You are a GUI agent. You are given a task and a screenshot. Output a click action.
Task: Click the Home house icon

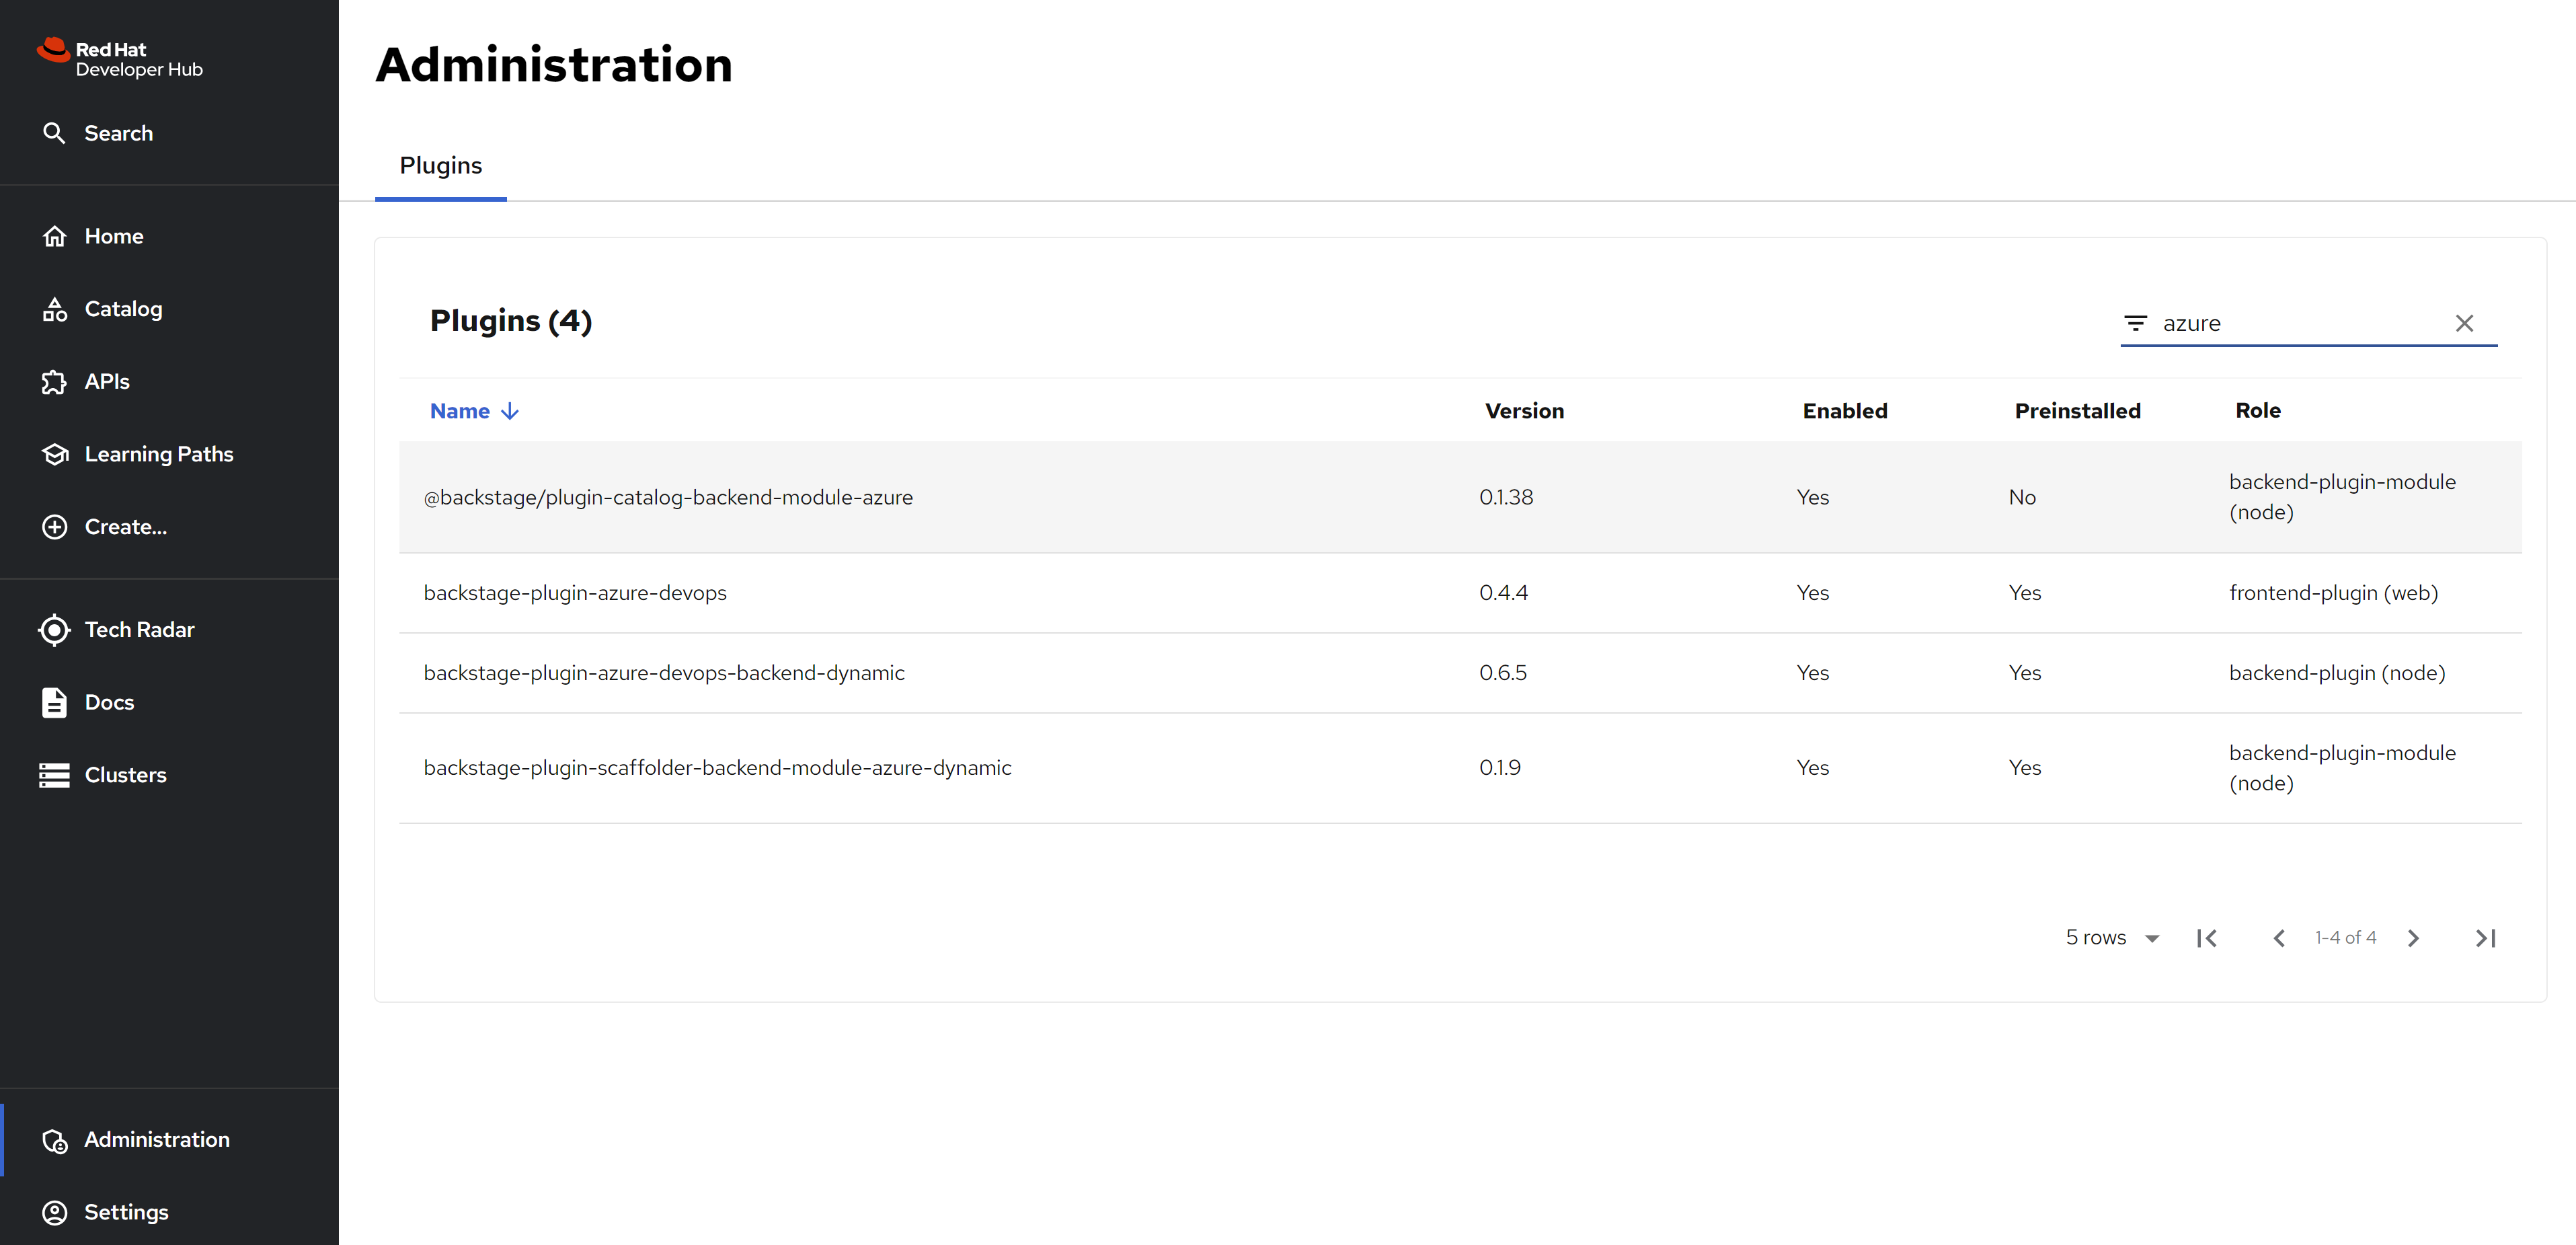[54, 236]
